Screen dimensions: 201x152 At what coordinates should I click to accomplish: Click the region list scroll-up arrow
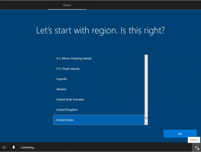pyautogui.click(x=146, y=56)
